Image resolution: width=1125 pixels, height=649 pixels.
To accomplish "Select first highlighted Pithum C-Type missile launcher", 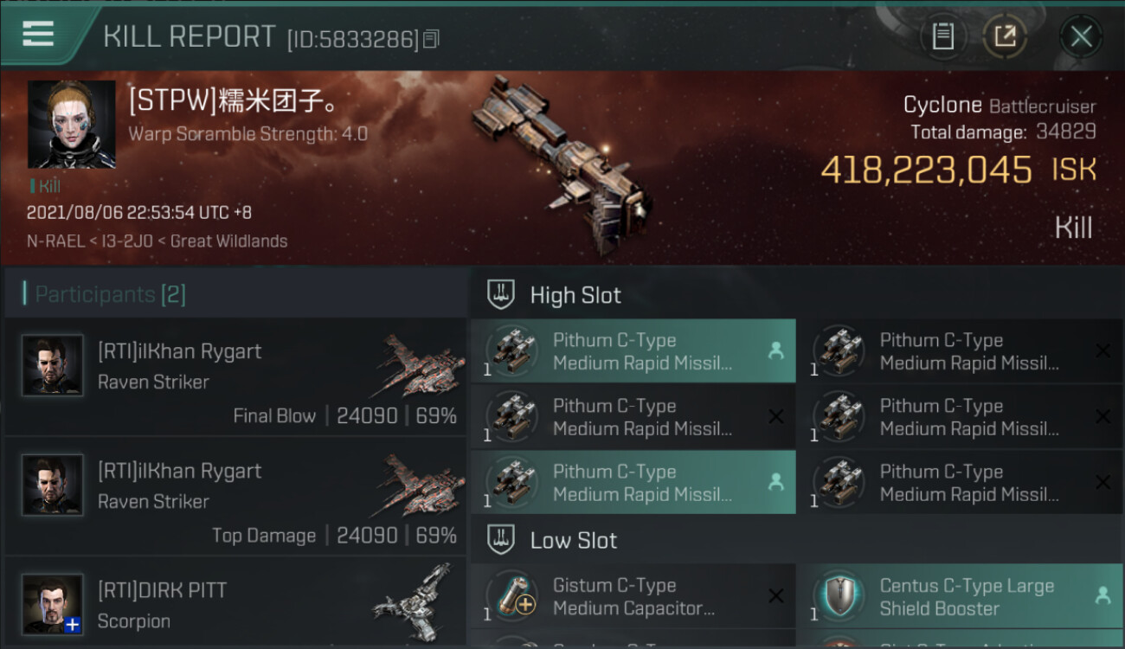I will pos(633,351).
